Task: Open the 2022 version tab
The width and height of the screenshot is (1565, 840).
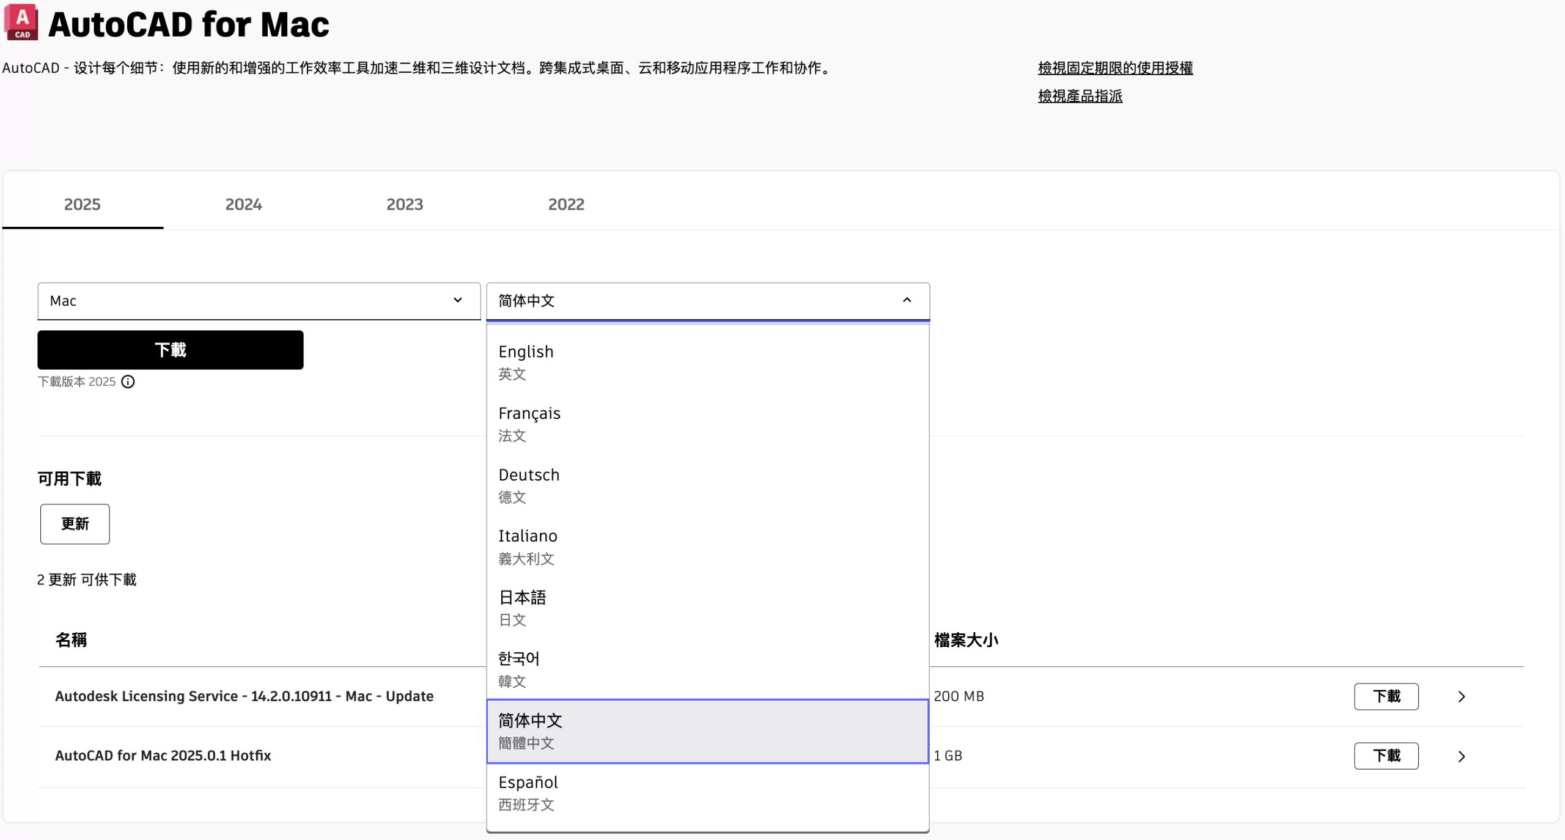Action: [x=565, y=204]
